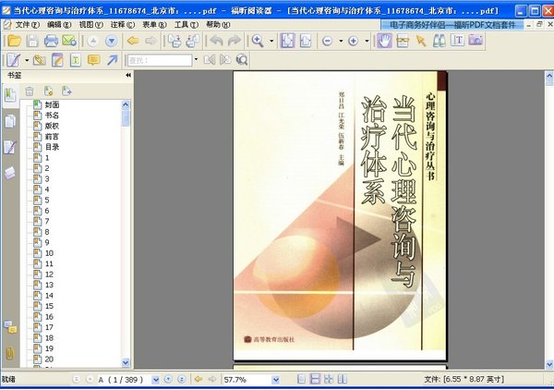
Task: Open the Bookmarks side panel tab
Action: click(10, 95)
